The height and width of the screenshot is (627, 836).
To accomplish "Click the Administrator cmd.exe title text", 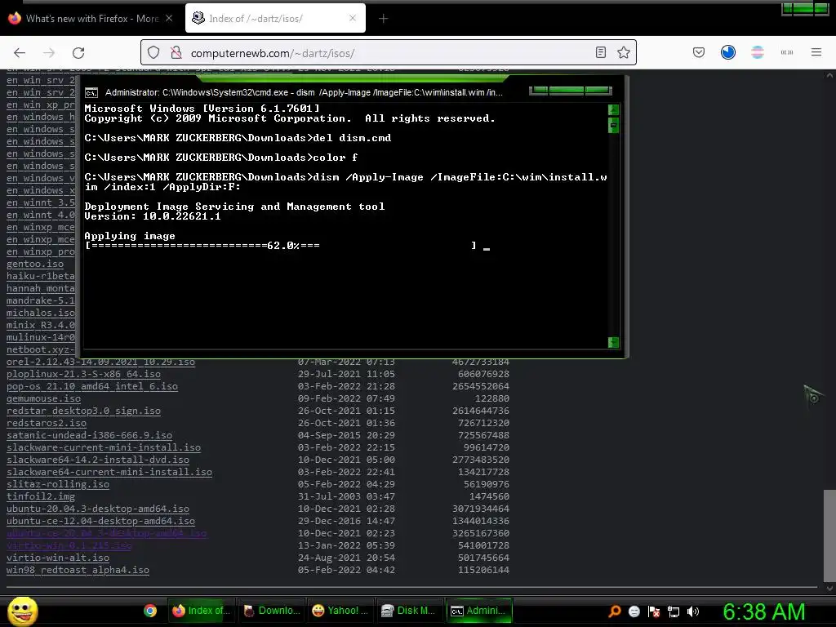I will [304, 93].
